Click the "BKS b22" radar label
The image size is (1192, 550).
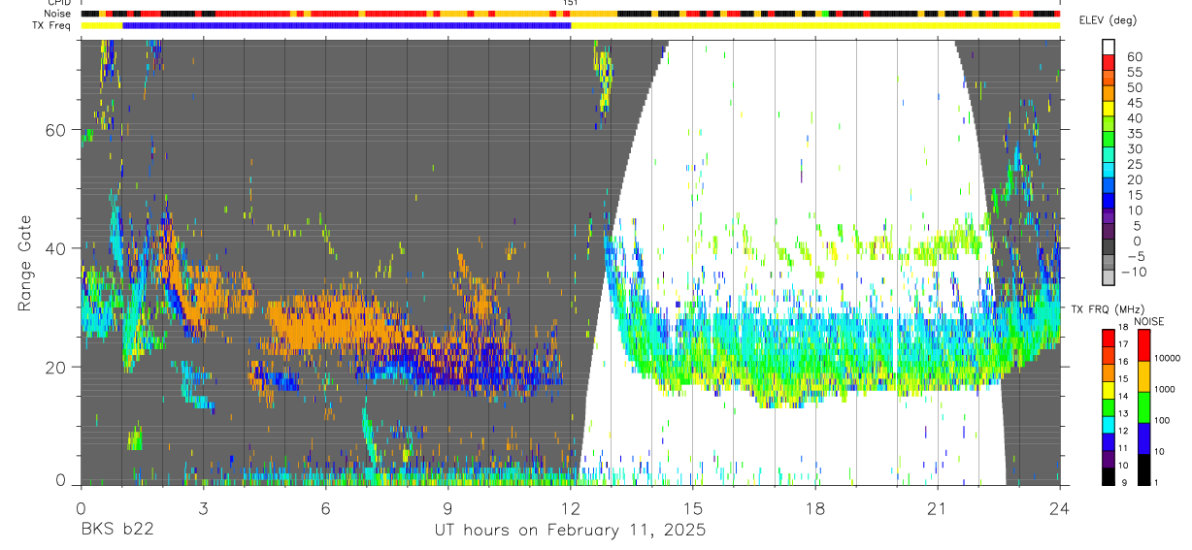click(x=116, y=531)
